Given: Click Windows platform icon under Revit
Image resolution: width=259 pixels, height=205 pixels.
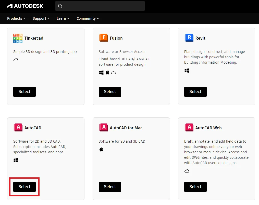Looking at the screenshot, I should click(187, 71).
